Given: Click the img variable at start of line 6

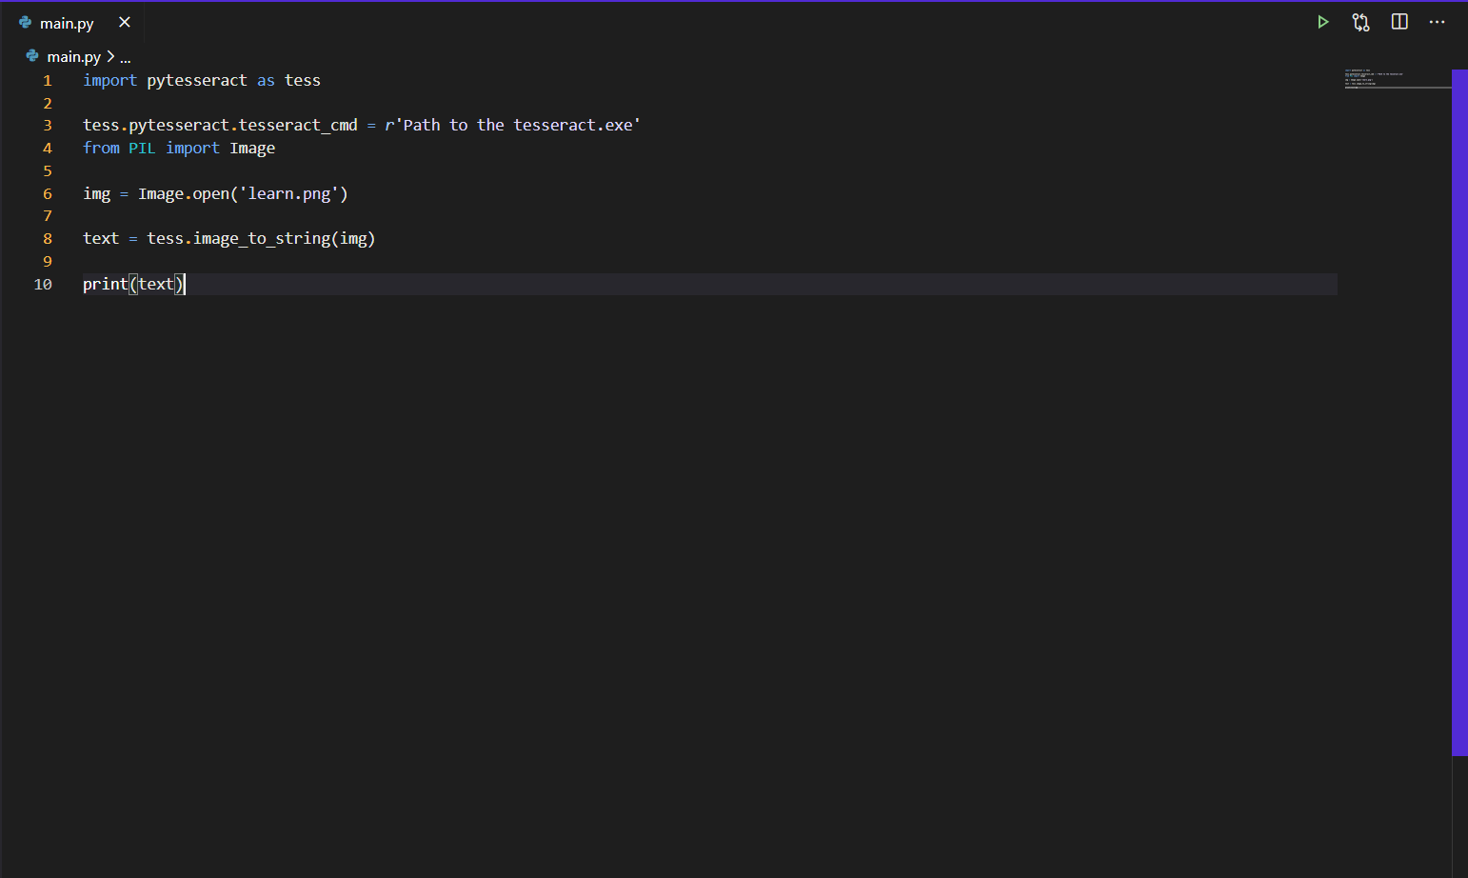Looking at the screenshot, I should point(97,194).
